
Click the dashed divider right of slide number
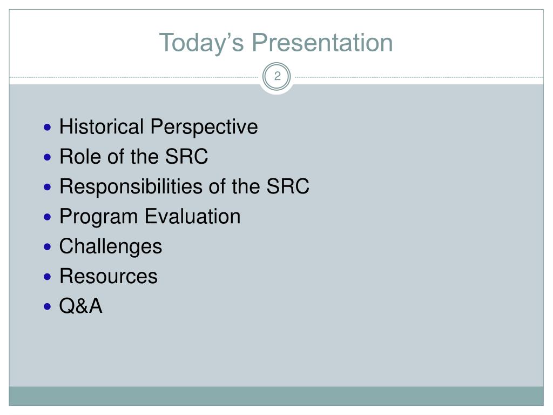click(x=419, y=77)
